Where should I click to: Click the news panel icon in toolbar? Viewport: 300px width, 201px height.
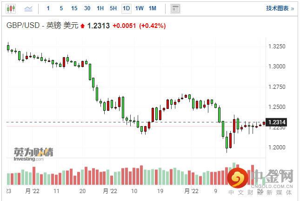coord(175,8)
